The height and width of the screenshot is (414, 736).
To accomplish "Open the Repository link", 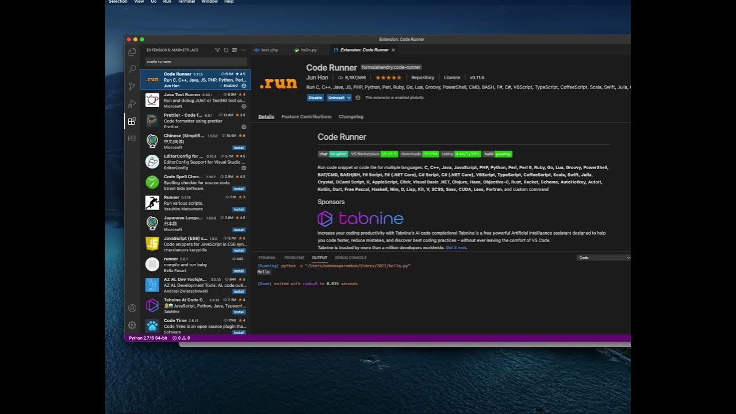I will point(423,78).
